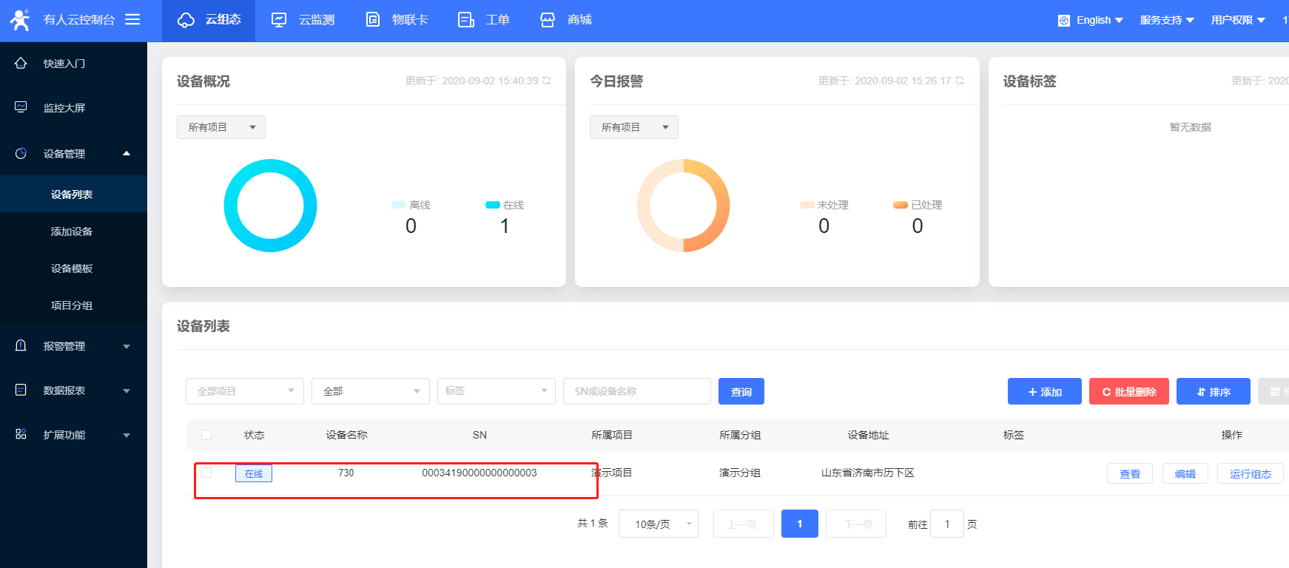Open the 全部项目 filter dropdown
The image size is (1289, 568).
click(244, 391)
